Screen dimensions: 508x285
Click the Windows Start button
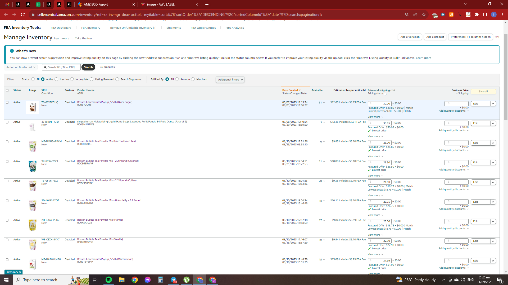click(x=6, y=280)
